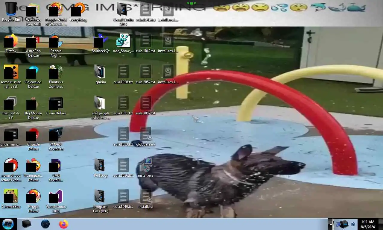Launch Bejeweled Deluxe shortcut
Screen dimensions: 383x230
pyautogui.click(x=34, y=77)
